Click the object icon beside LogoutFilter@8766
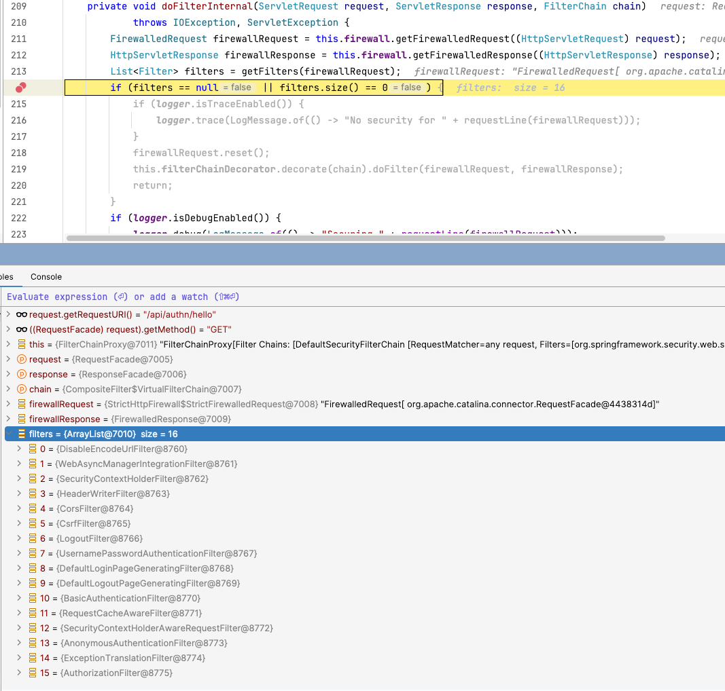 click(x=33, y=538)
